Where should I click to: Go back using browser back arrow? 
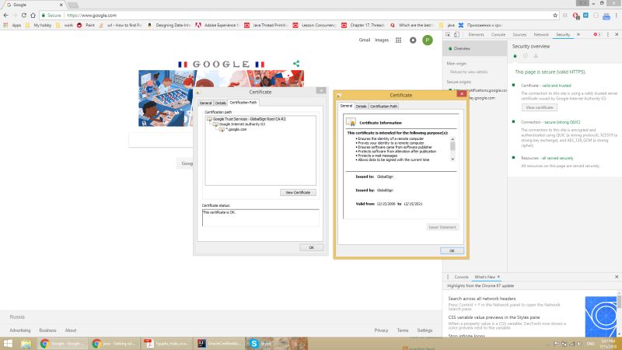5,15
